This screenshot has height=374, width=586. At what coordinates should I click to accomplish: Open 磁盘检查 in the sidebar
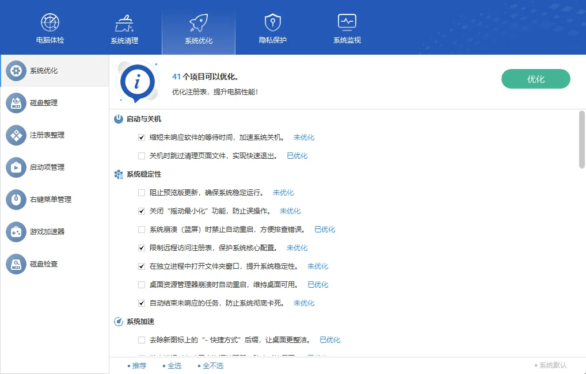point(44,264)
